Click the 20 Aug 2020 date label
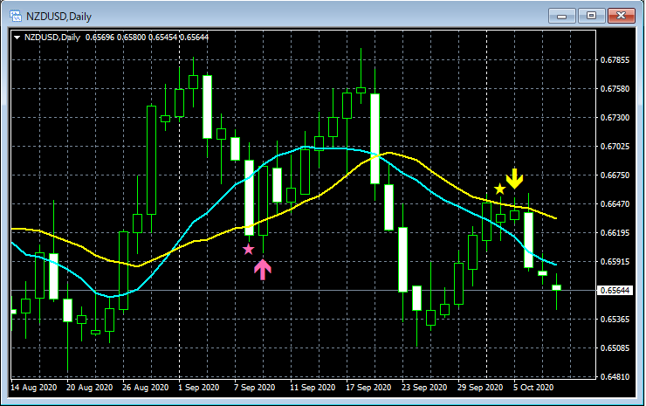Screen dimensions: 646x406 pos(89,388)
